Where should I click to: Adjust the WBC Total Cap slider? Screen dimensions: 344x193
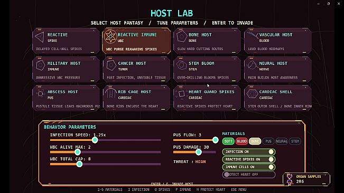(105, 164)
